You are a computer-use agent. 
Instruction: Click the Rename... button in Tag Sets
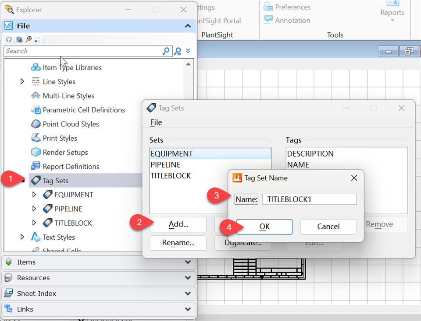[178, 243]
